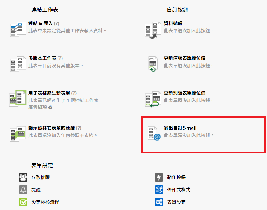The height and width of the screenshot is (210, 267).
Task: Click the 動作按鈕 lightning icon
Action: [x=159, y=177]
